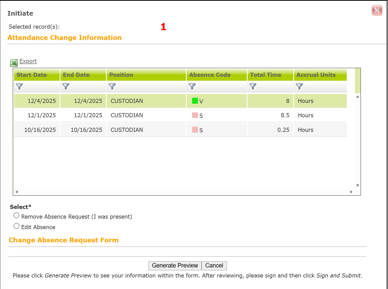
Task: Select the Edit Absence radio option
Action: pyautogui.click(x=17, y=226)
